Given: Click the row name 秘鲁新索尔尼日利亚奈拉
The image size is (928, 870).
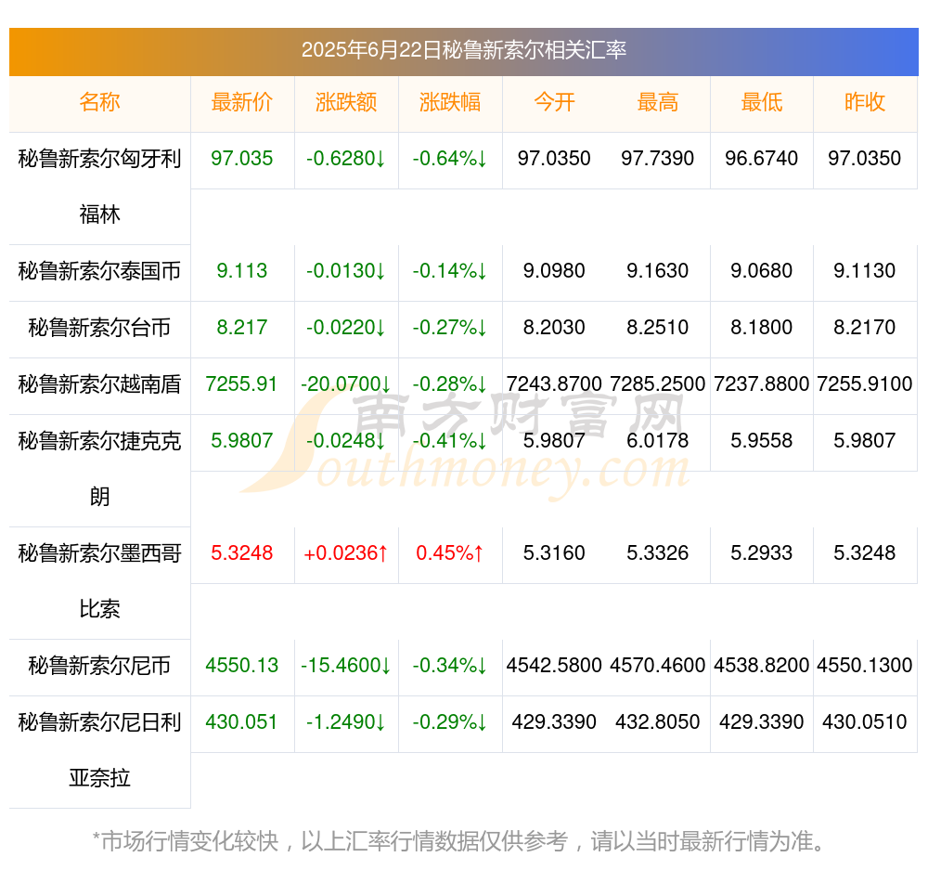Looking at the screenshot, I should click(x=99, y=750).
